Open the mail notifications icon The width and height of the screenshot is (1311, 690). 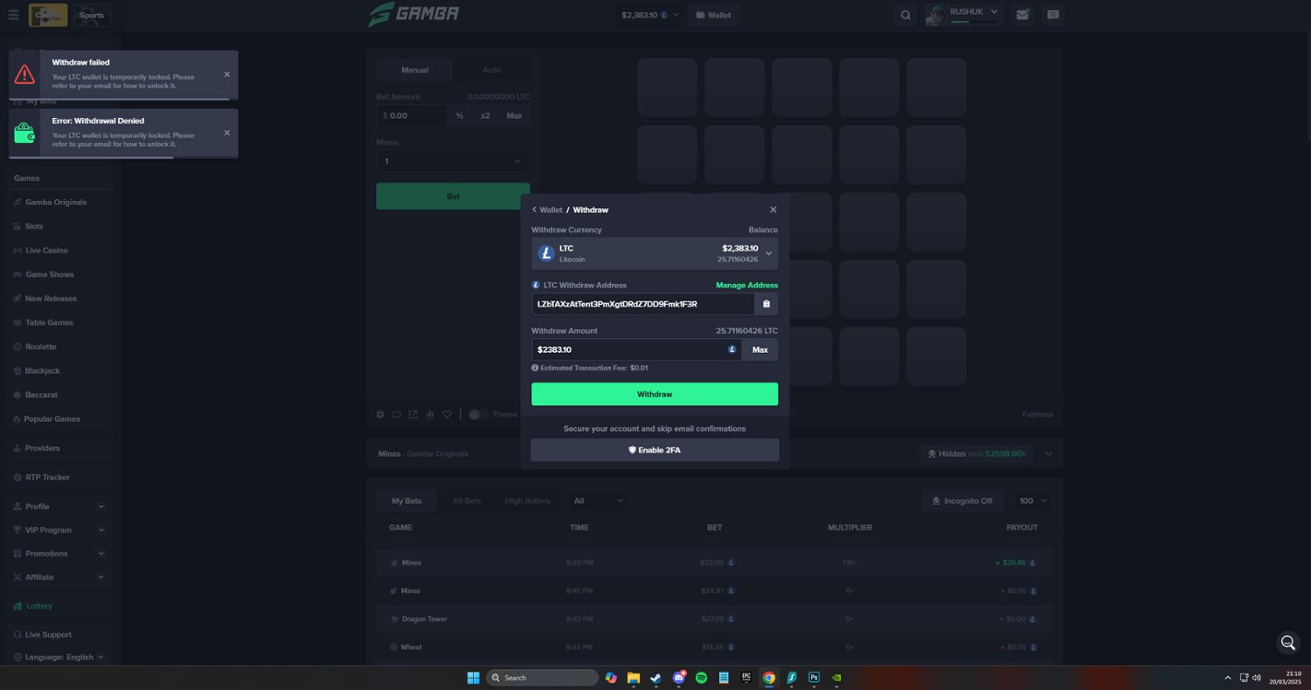tap(1022, 15)
